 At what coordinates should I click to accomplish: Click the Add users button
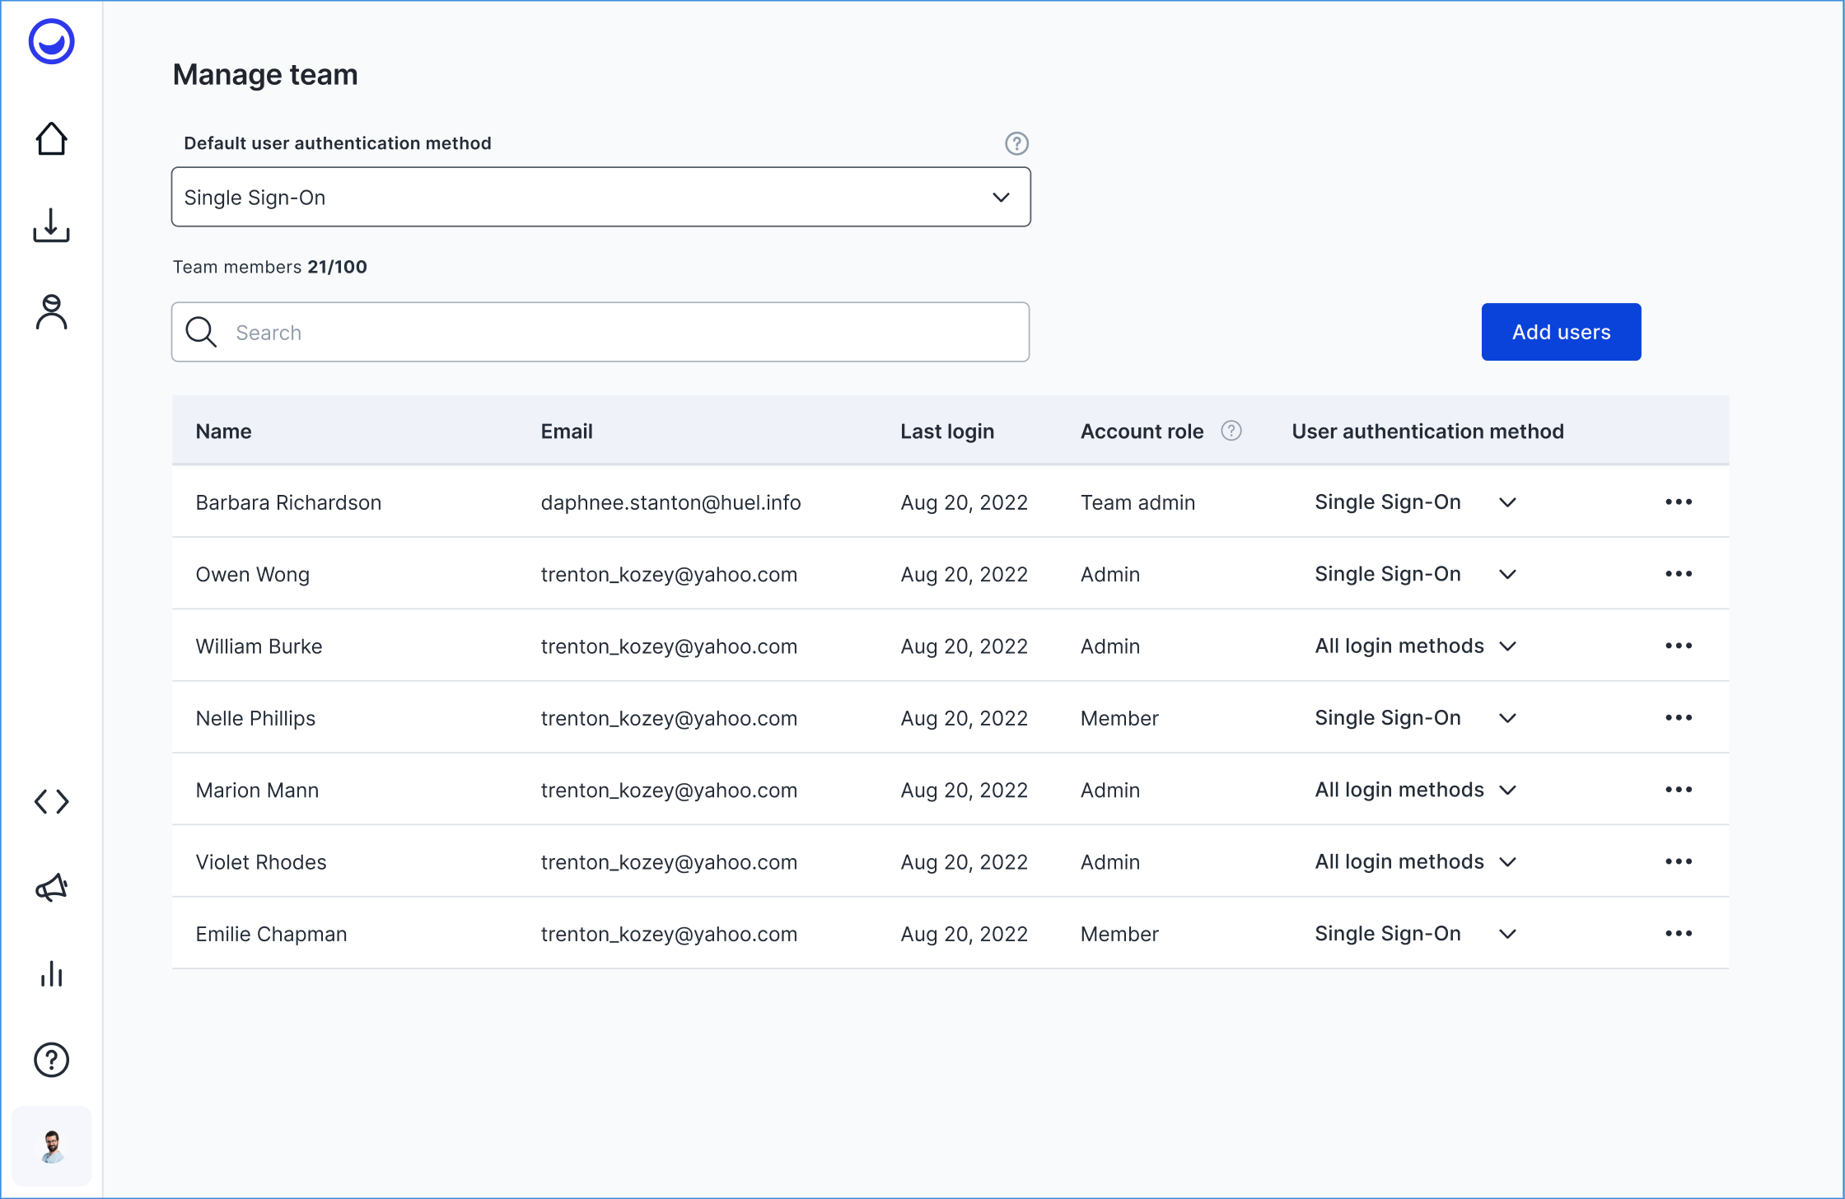[1561, 332]
